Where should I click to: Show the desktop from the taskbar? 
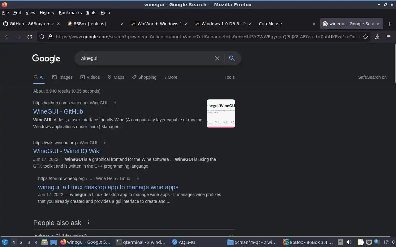coord(54,242)
